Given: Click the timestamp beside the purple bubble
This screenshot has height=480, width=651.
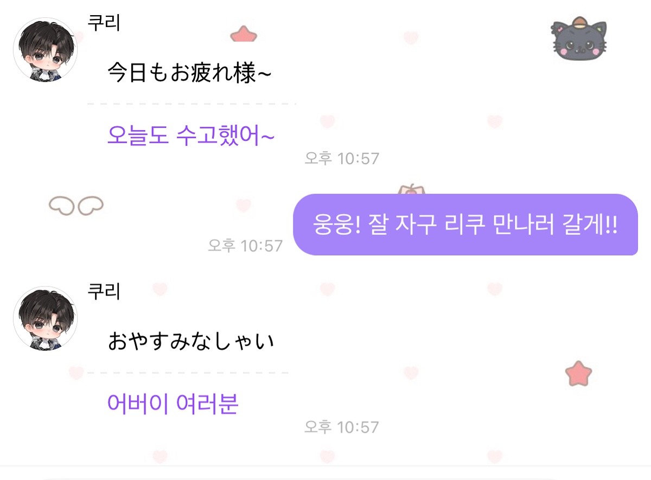Looking at the screenshot, I should 245,246.
